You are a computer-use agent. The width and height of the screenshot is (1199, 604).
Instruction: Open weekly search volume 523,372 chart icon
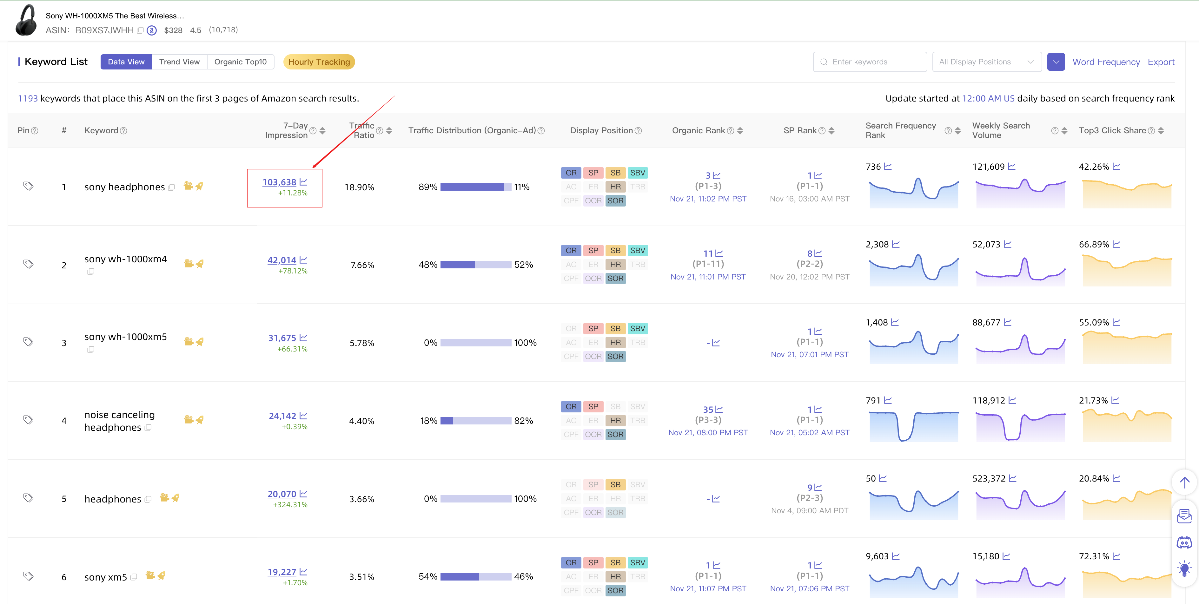point(1013,478)
